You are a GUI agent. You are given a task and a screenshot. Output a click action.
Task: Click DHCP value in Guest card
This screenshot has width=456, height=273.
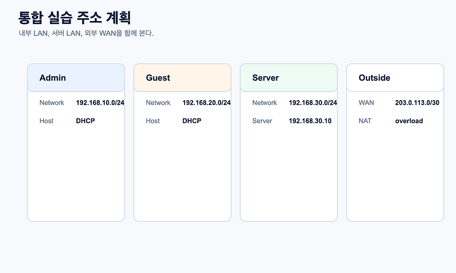(x=192, y=121)
